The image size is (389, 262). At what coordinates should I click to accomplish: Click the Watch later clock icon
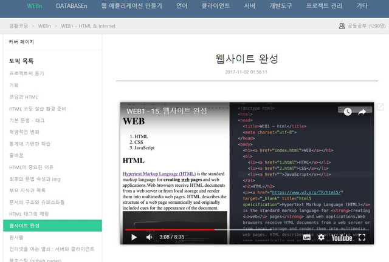[347, 112]
